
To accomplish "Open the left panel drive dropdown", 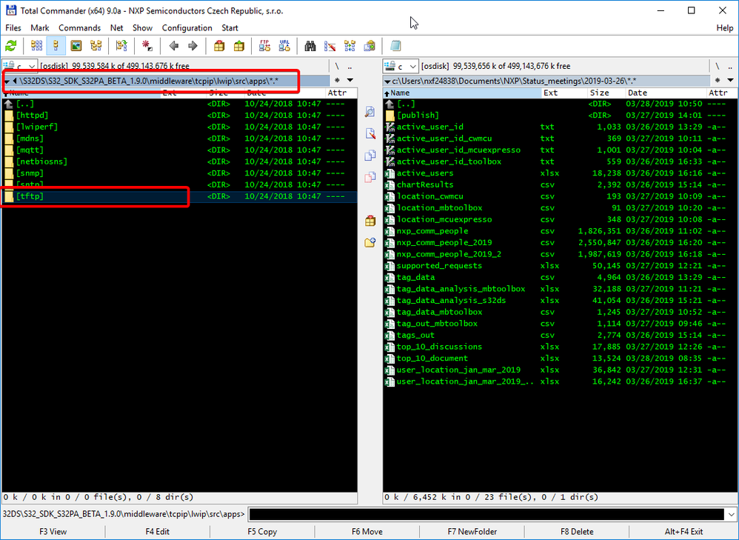I will (x=19, y=66).
